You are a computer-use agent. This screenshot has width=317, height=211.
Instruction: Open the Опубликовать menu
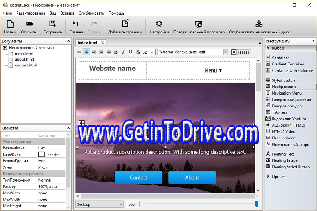pos(91,13)
